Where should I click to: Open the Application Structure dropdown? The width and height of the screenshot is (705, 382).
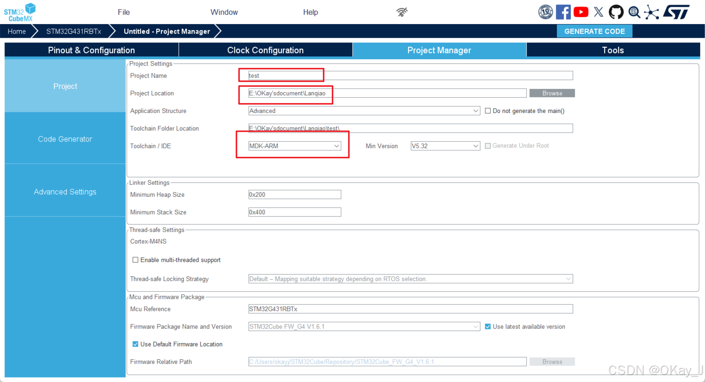tap(364, 111)
